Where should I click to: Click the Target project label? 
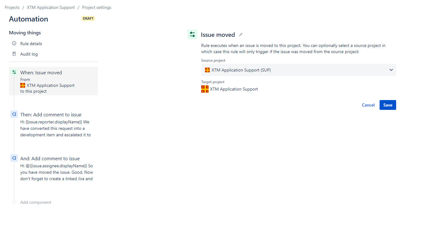click(213, 82)
